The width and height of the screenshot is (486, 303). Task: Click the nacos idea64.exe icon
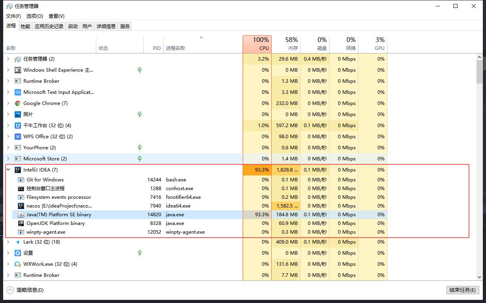point(21,206)
